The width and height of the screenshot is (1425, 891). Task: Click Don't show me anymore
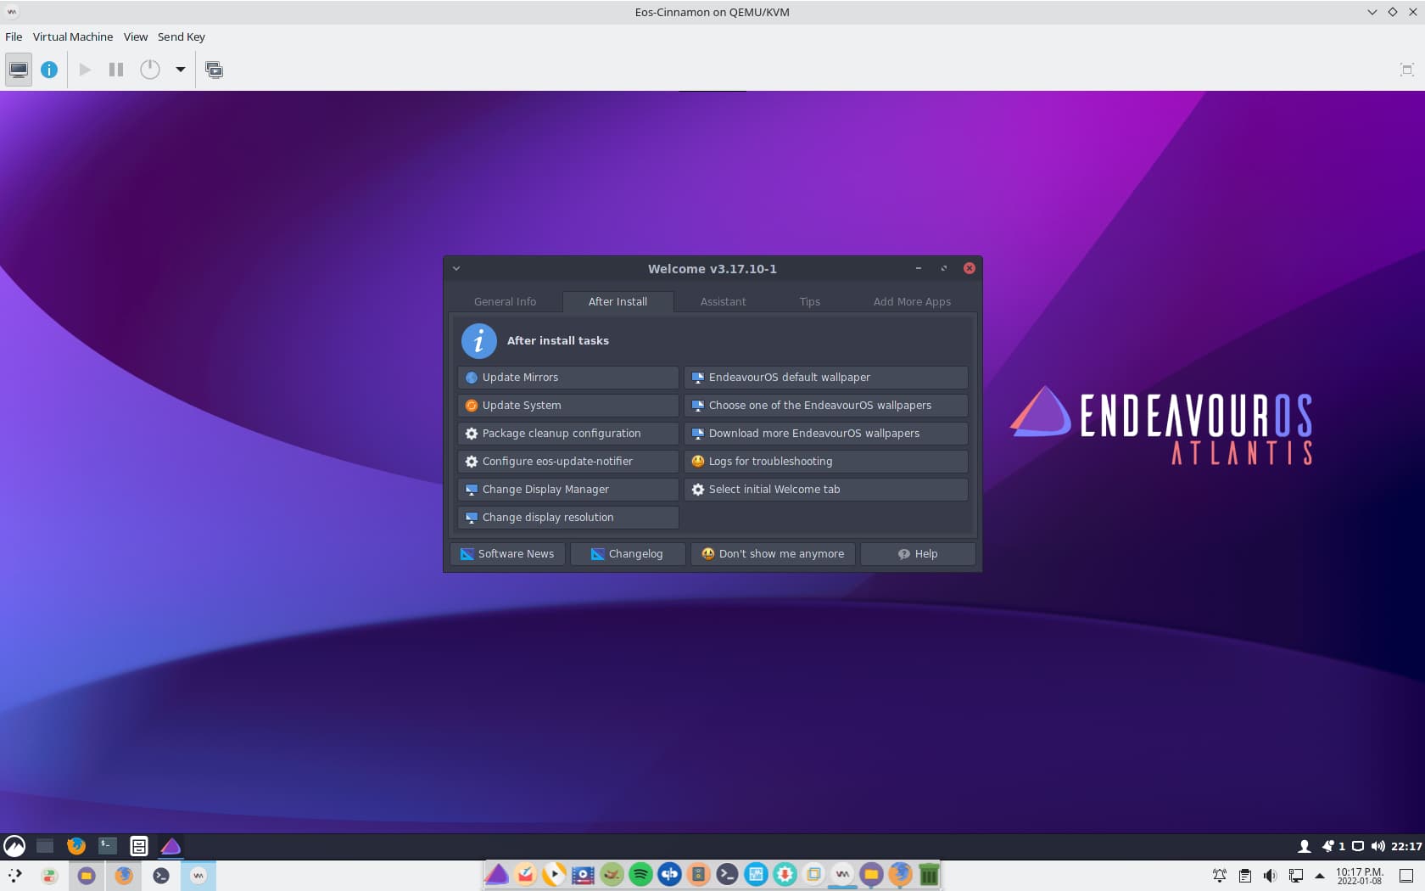click(x=773, y=554)
